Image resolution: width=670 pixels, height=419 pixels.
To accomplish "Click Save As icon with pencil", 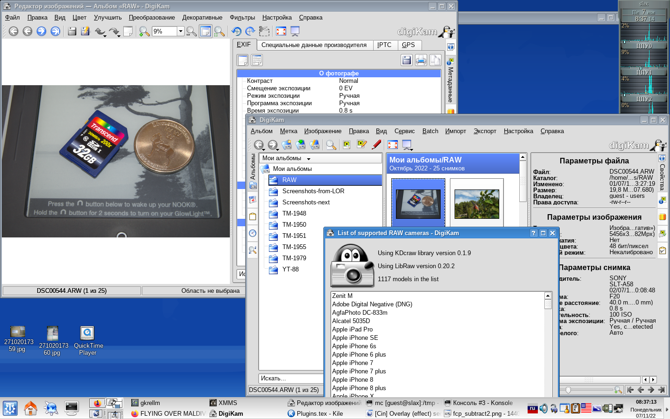I will click(85, 31).
